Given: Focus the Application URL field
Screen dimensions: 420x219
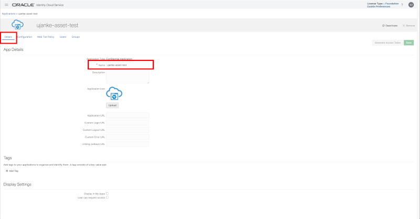Looking at the screenshot, I should click(x=128, y=116).
